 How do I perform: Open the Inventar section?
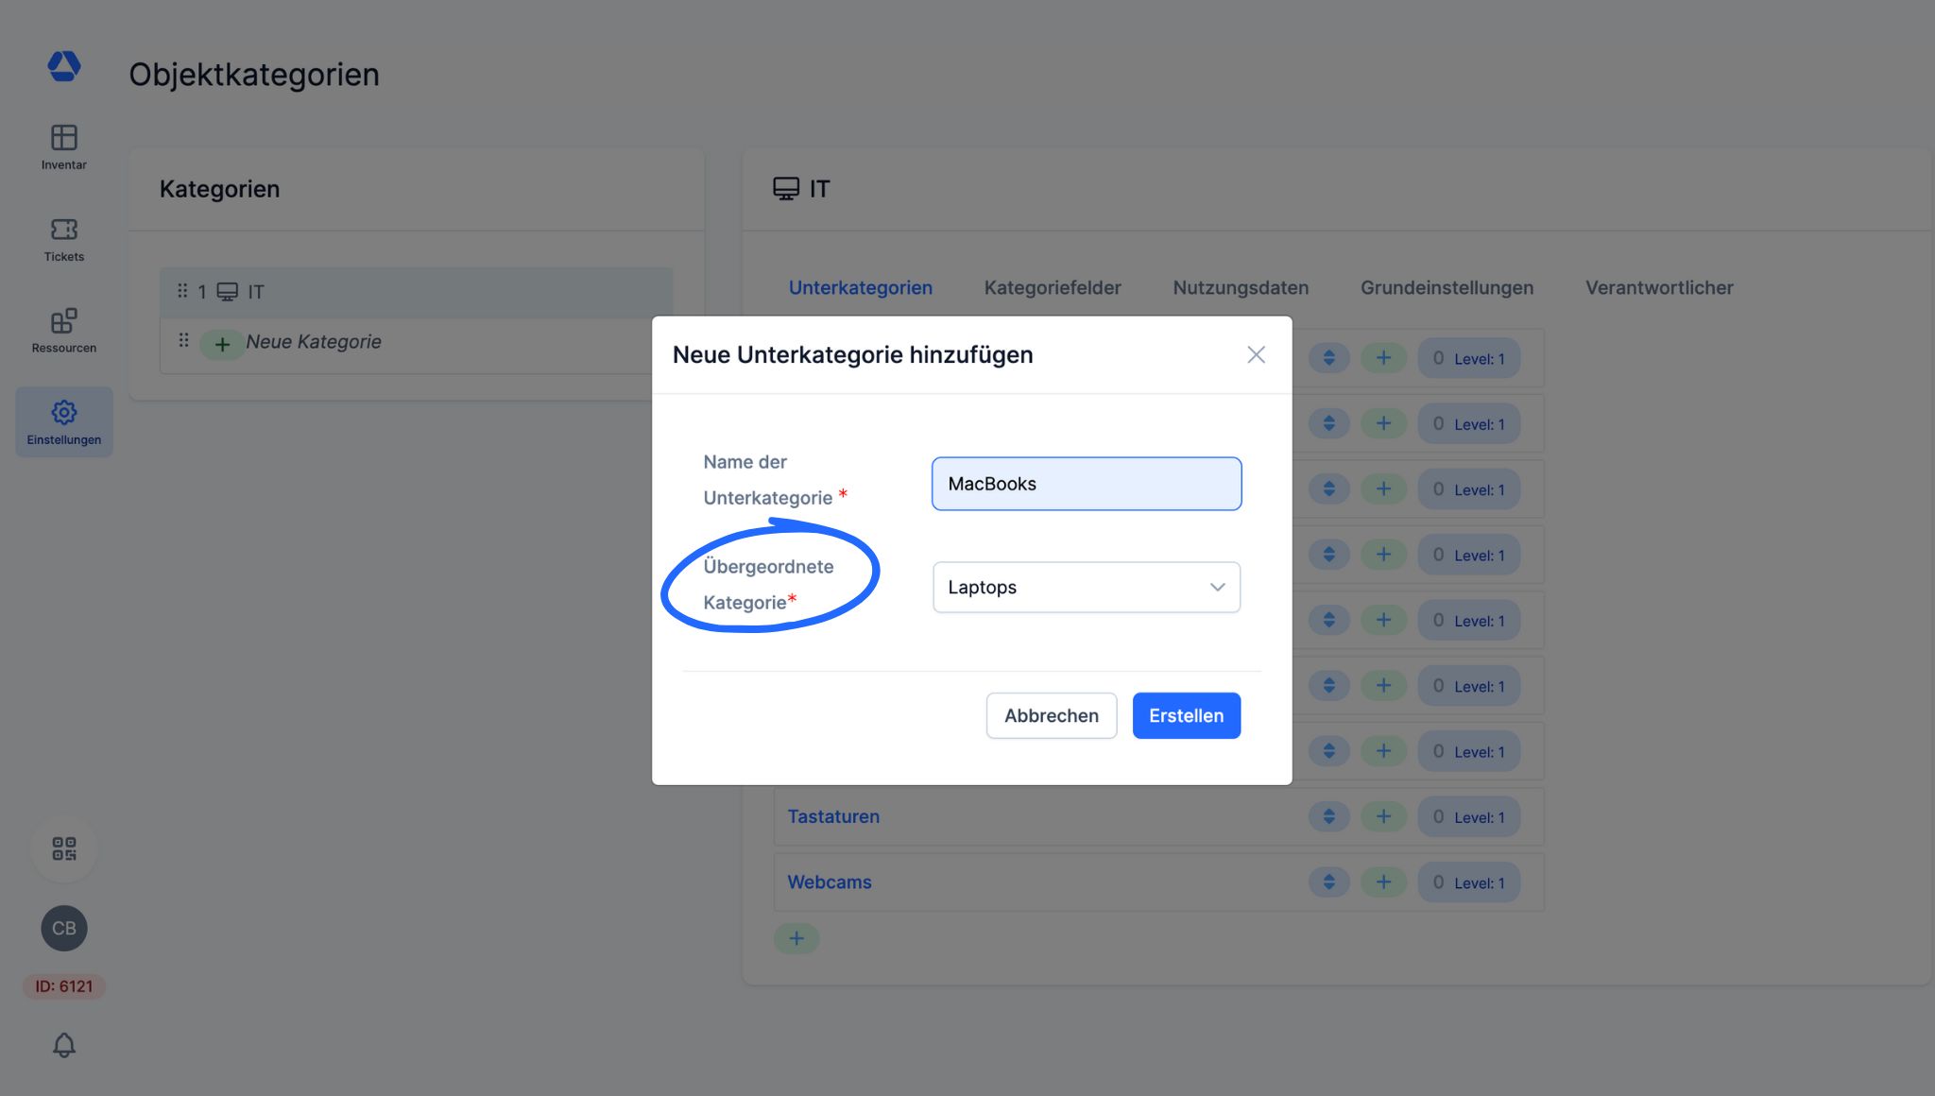(63, 147)
